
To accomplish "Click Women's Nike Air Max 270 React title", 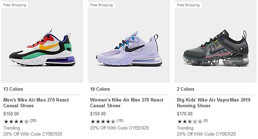I will pos(127,103).
